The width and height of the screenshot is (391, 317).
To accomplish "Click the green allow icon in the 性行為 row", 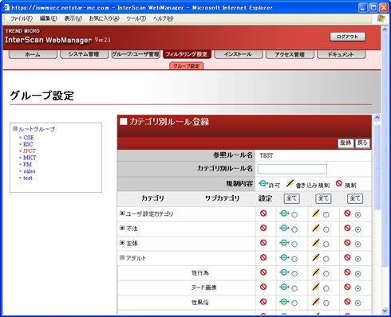I will click(x=284, y=272).
